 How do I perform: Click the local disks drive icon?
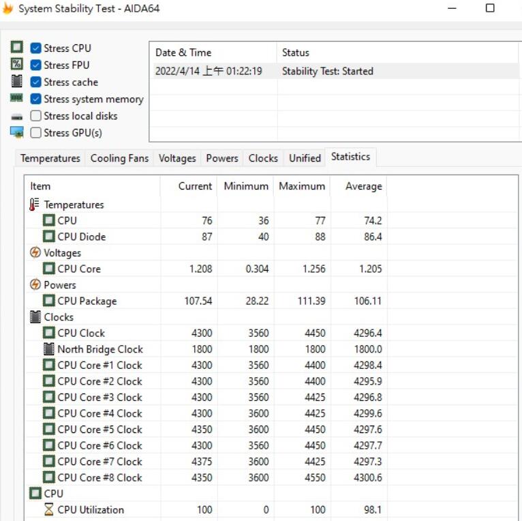coord(16,117)
